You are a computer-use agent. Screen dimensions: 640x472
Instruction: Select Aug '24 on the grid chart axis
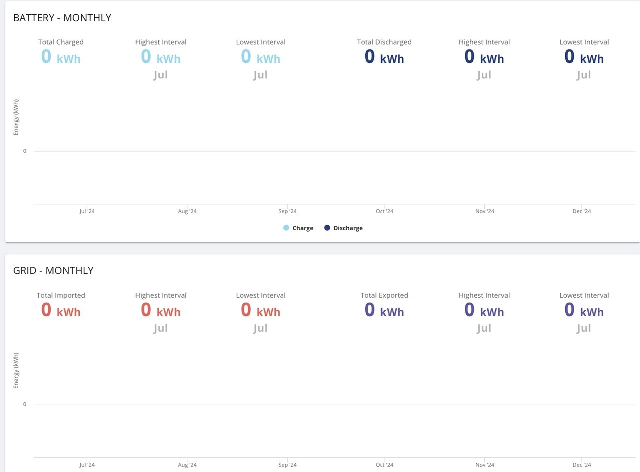click(x=187, y=465)
